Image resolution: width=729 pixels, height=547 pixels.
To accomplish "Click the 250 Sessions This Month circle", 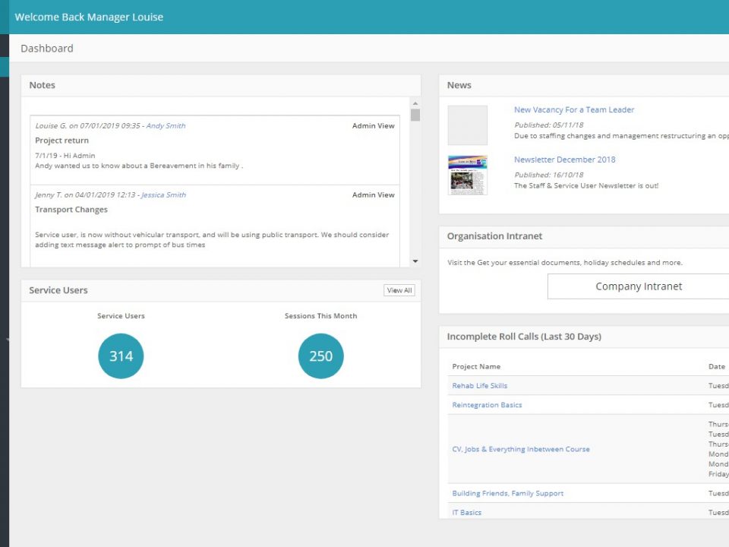I will click(x=320, y=356).
